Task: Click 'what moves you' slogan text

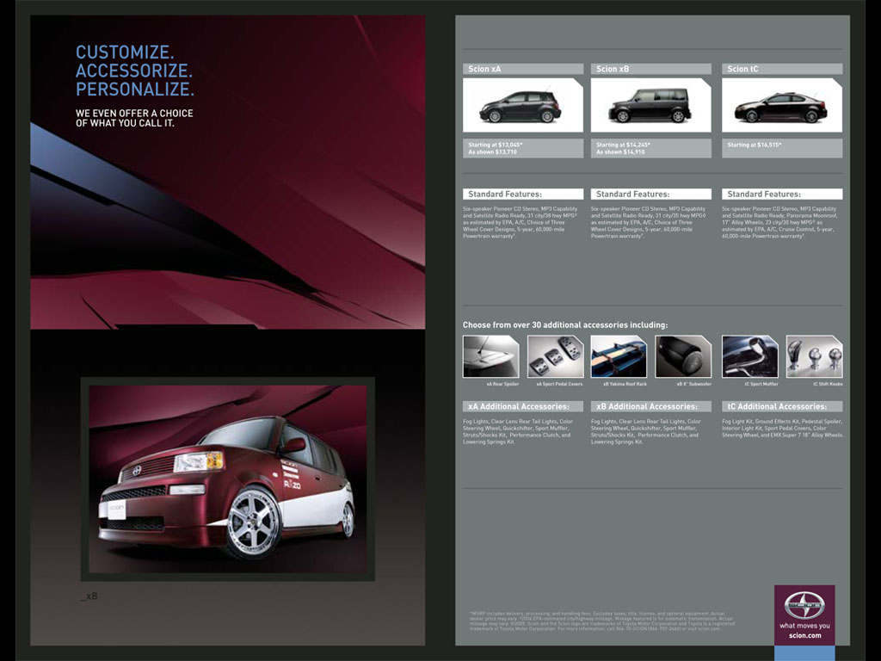Action: pyautogui.click(x=804, y=626)
